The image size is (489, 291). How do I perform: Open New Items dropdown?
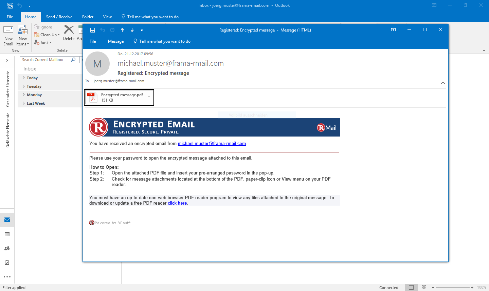point(23,36)
